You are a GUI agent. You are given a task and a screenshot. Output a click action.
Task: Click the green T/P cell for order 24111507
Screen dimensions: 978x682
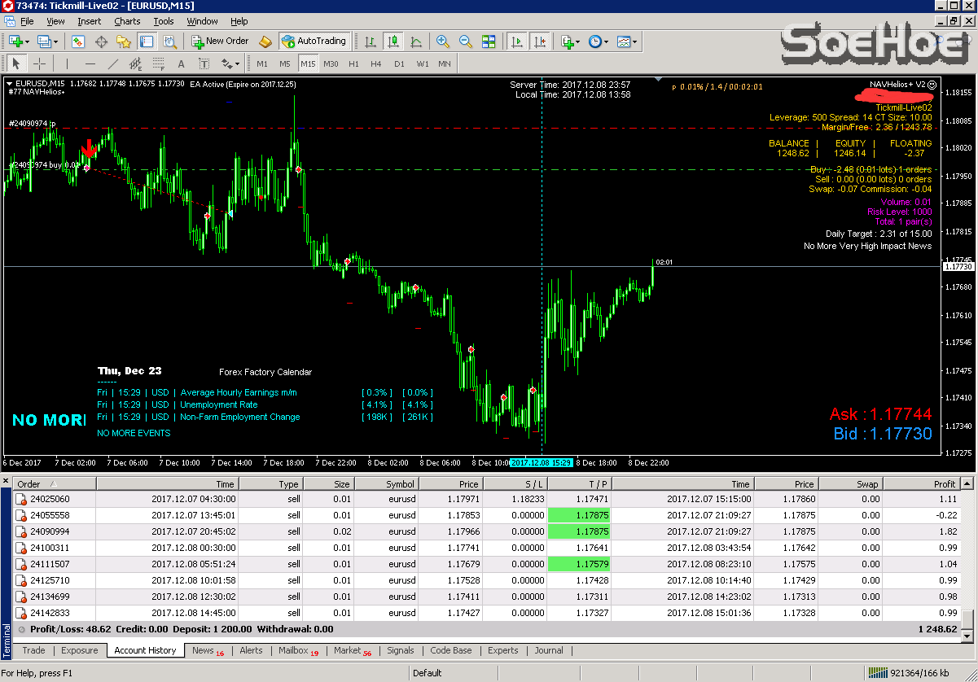click(578, 564)
